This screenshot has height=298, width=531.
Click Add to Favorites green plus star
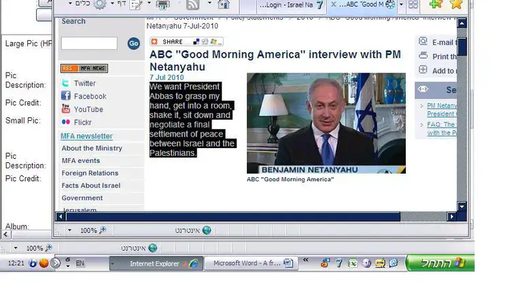[x=436, y=4]
